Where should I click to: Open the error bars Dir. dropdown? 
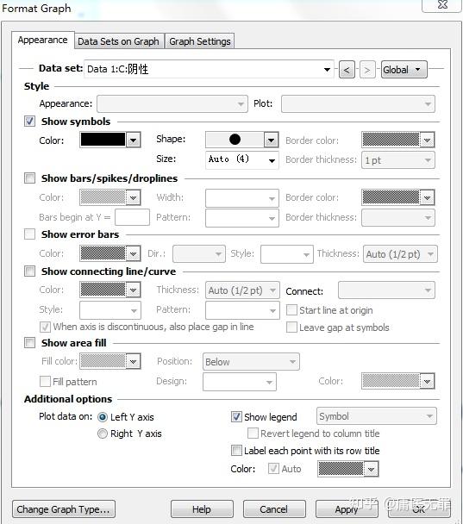pyautogui.click(x=199, y=254)
